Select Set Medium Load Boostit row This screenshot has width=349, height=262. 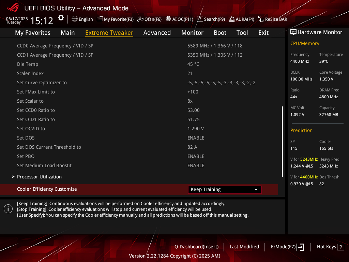click(x=139, y=165)
